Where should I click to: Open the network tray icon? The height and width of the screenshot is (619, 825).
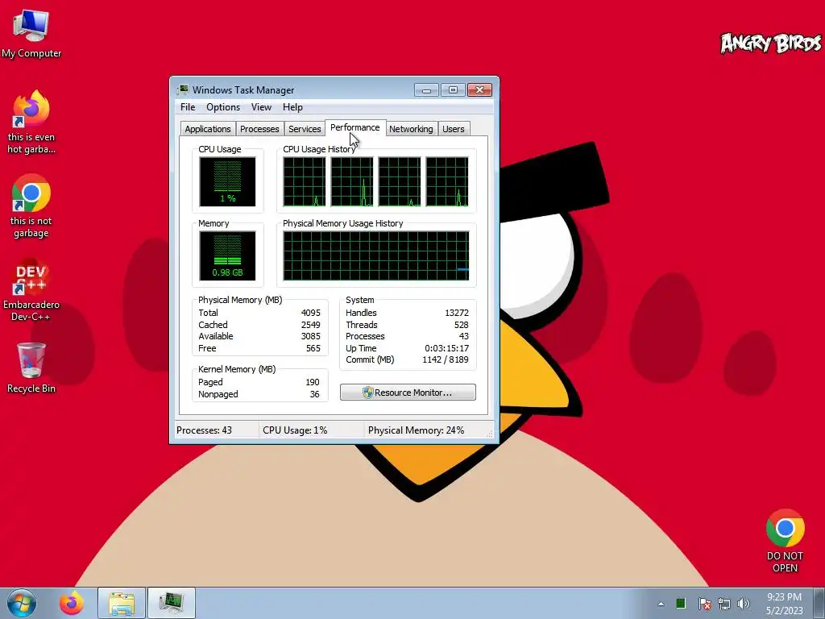click(724, 604)
